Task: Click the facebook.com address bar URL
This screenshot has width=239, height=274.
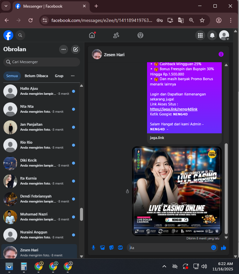Action: tap(102, 21)
